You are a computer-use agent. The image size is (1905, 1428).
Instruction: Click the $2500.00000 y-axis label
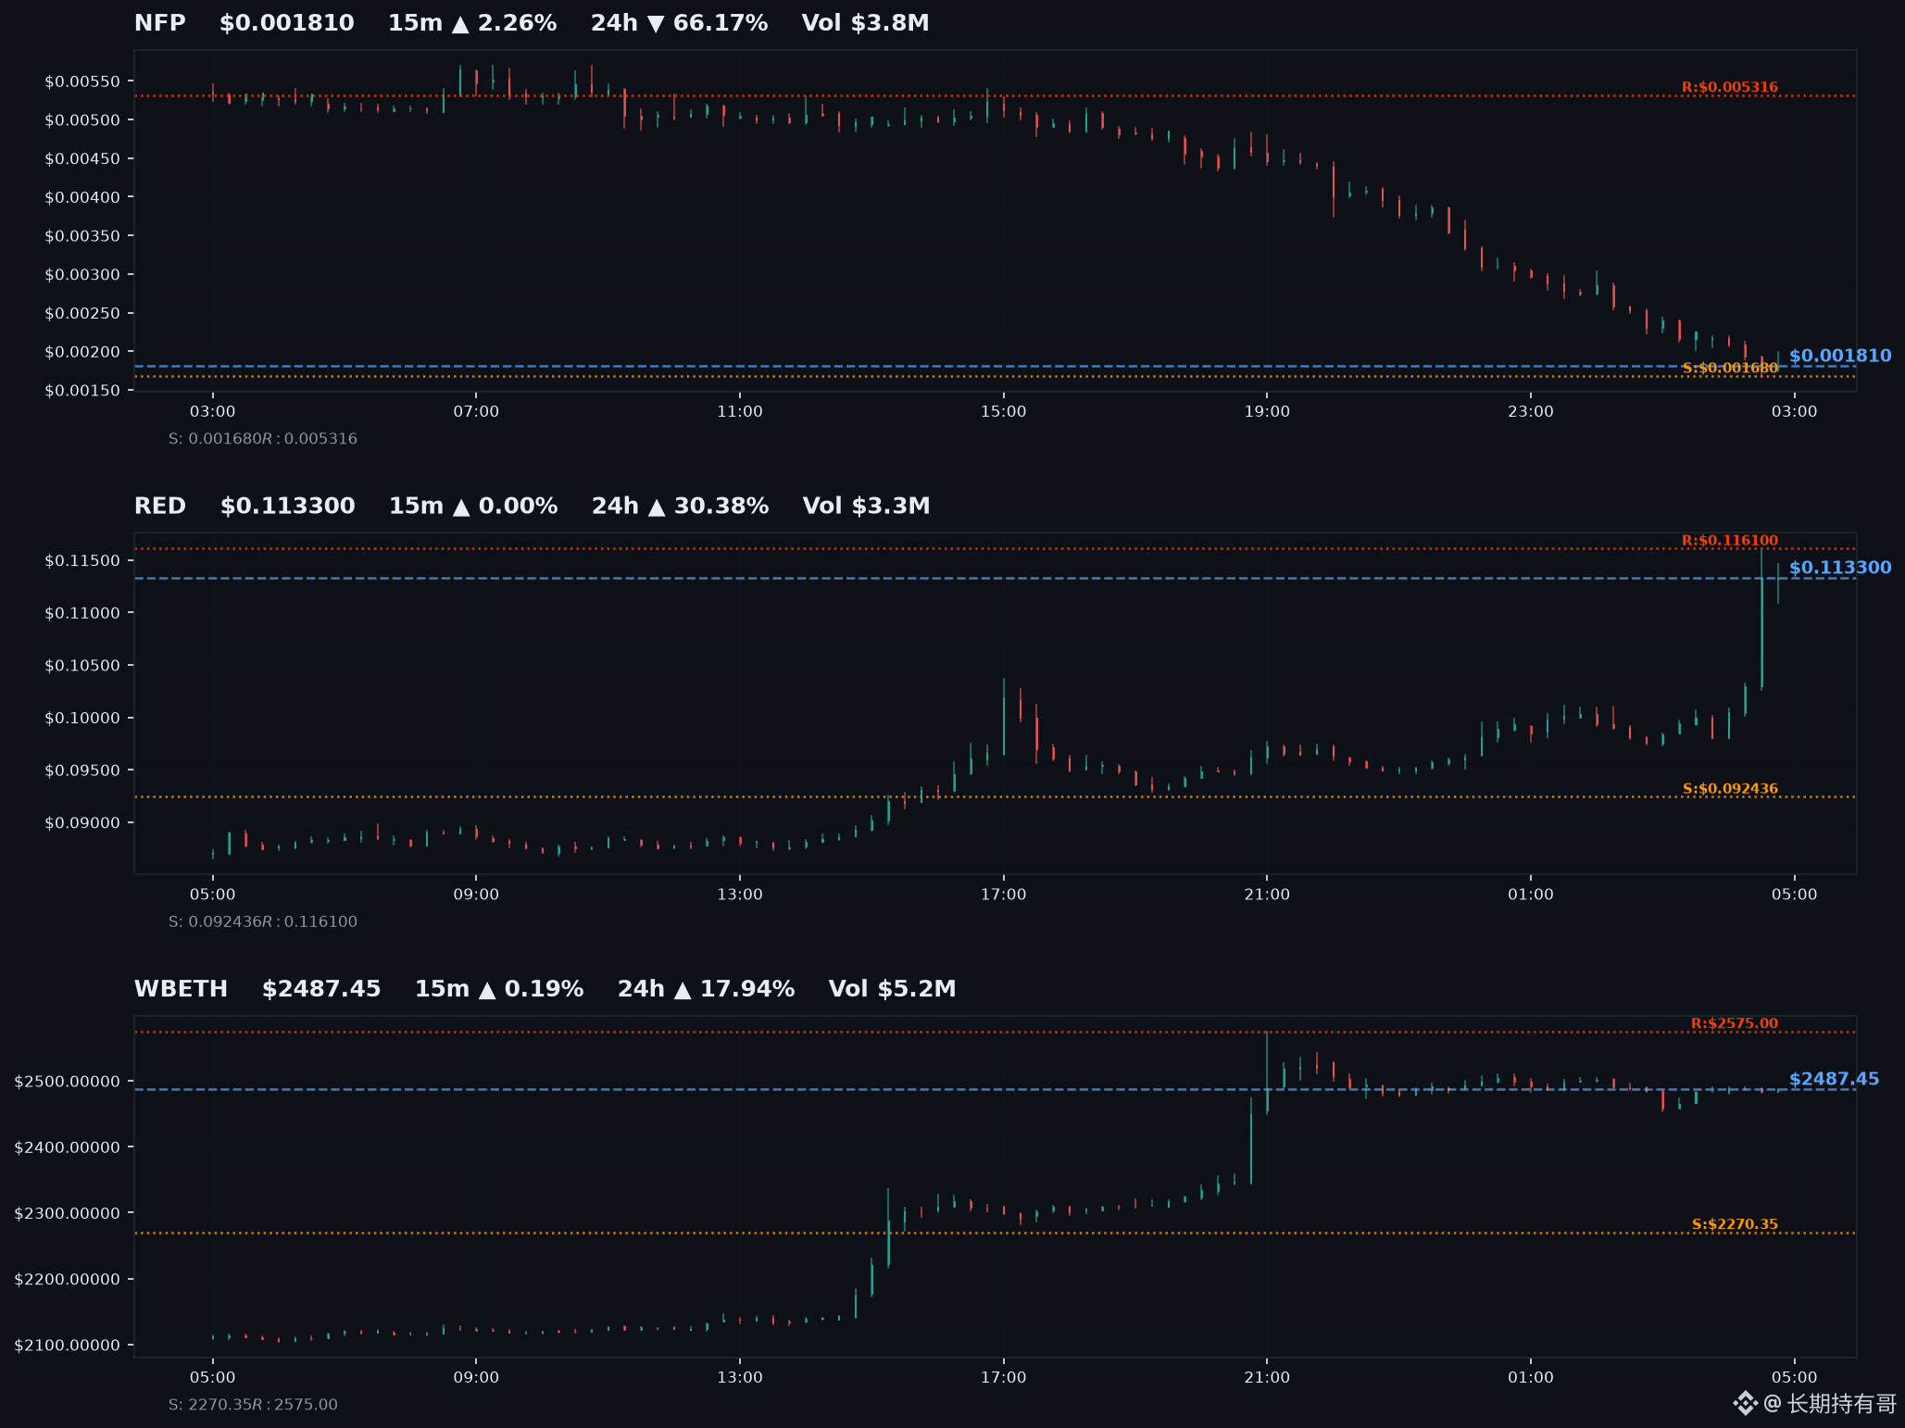point(68,1082)
